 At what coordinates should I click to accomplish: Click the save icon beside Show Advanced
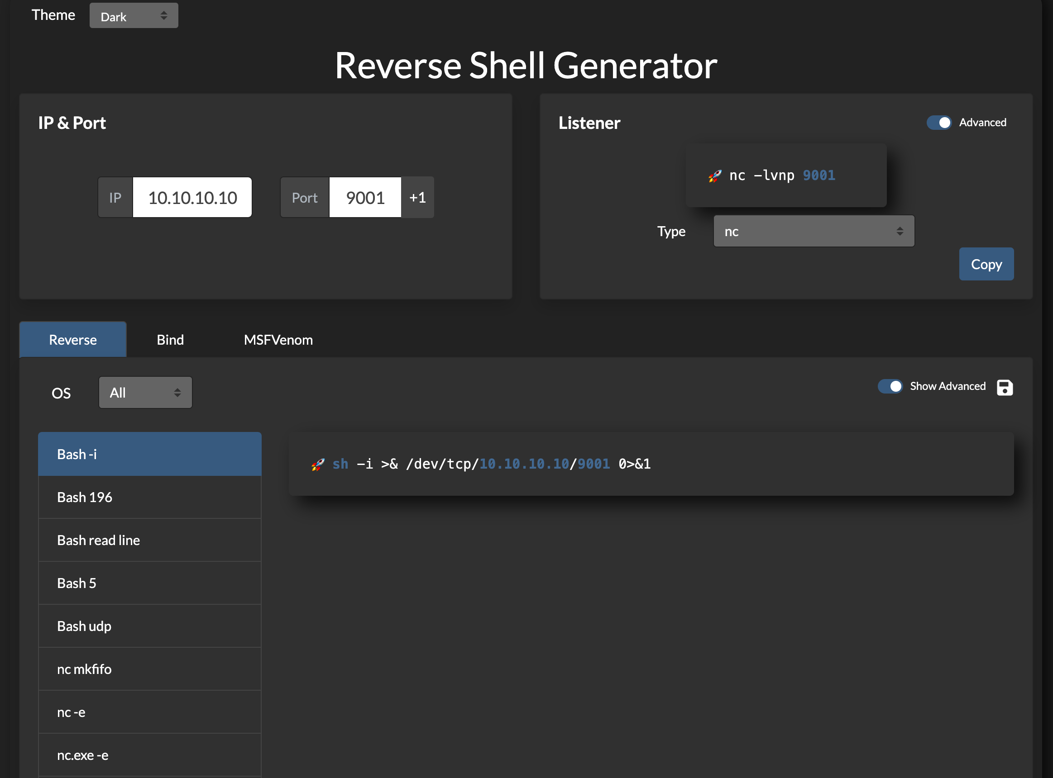tap(1005, 387)
